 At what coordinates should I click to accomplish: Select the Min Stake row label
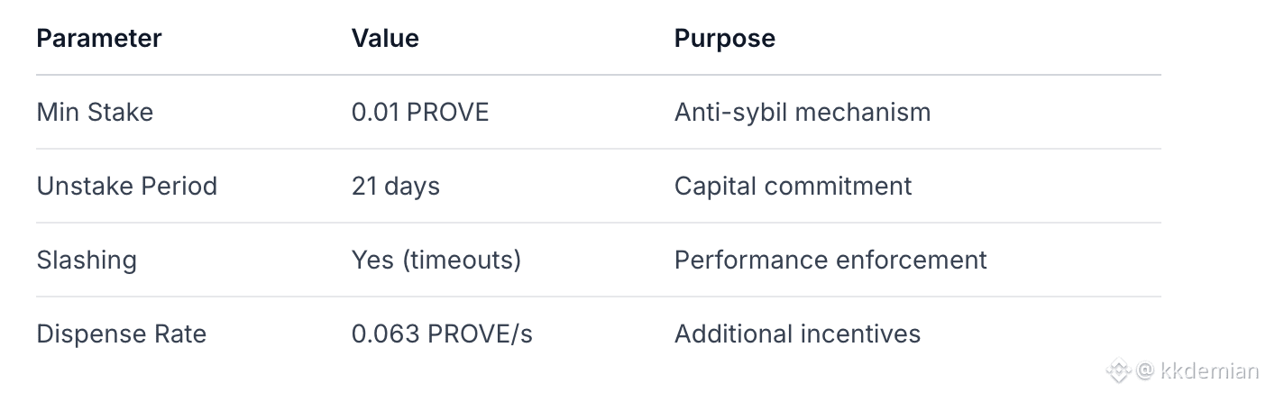(95, 112)
